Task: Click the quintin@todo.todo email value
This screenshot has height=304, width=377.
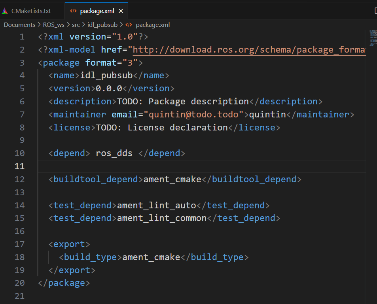Action: (x=193, y=115)
